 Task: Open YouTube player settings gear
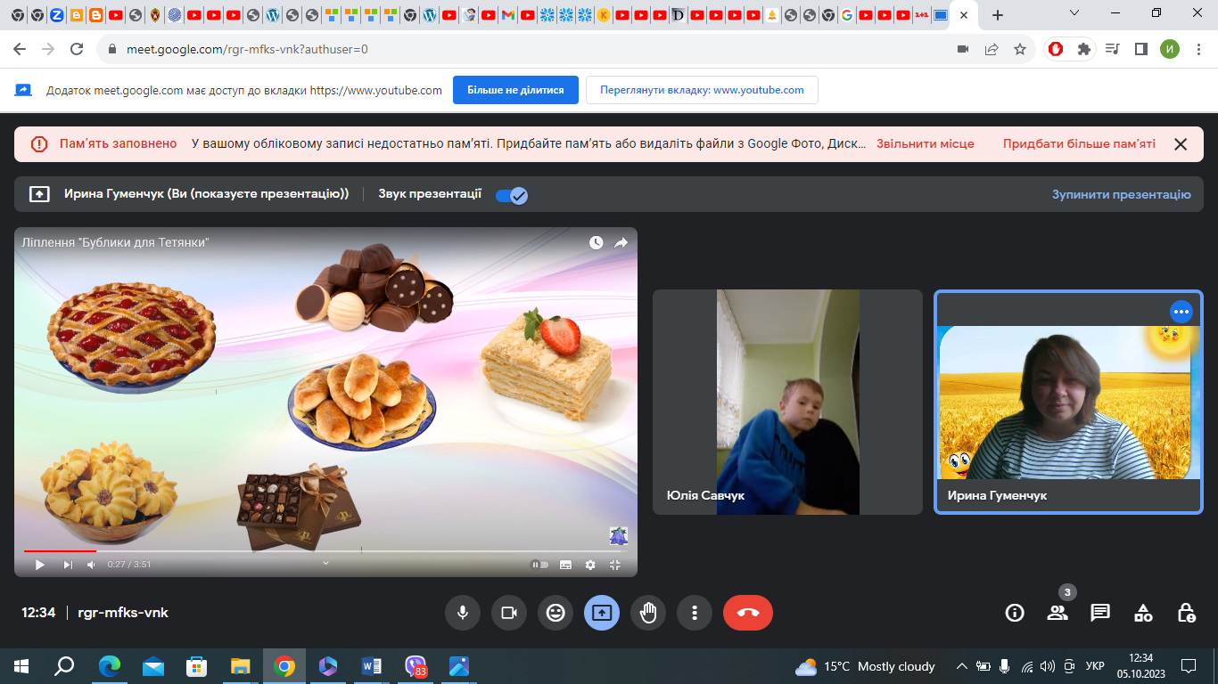590,565
